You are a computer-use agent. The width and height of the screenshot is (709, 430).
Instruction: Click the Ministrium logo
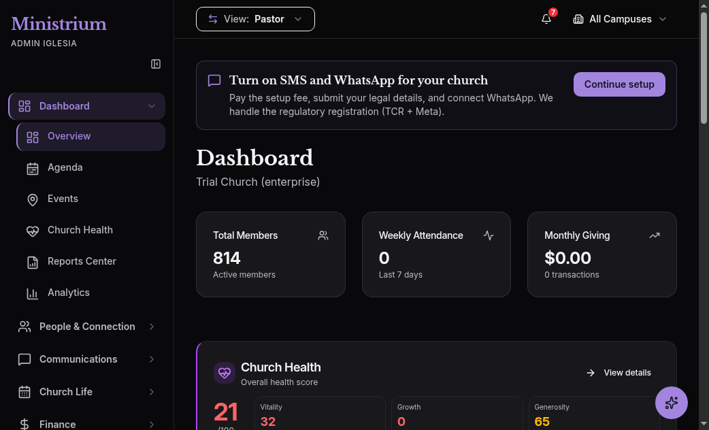pos(59,24)
